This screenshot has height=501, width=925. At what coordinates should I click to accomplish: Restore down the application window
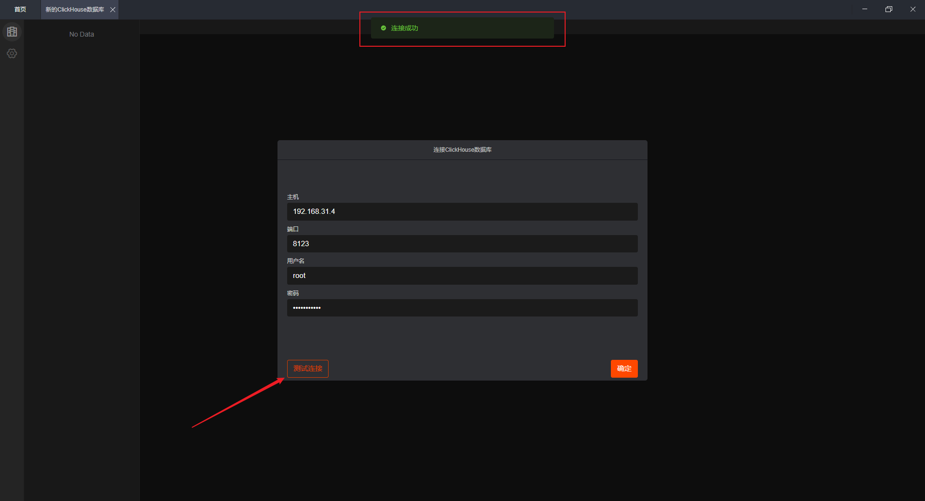pyautogui.click(x=889, y=9)
